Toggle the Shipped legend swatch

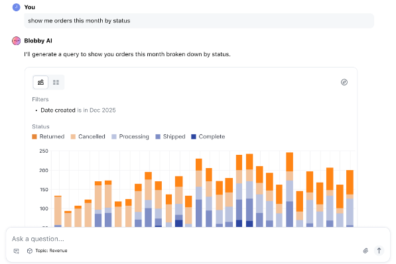[x=158, y=136]
